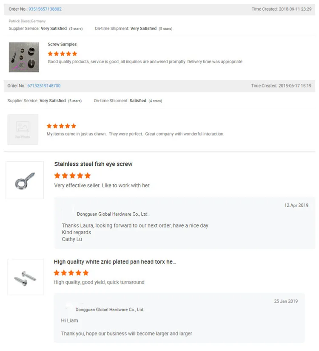This screenshot has width=319, height=351.
Task: Click reviewer name Patrick Diessl, Germany
Action: [x=27, y=21]
